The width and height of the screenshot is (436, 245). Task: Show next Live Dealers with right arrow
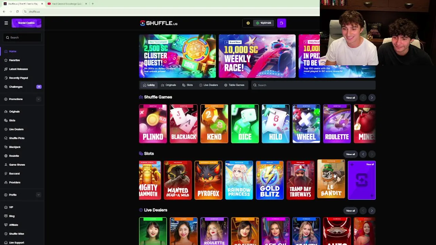click(x=372, y=211)
